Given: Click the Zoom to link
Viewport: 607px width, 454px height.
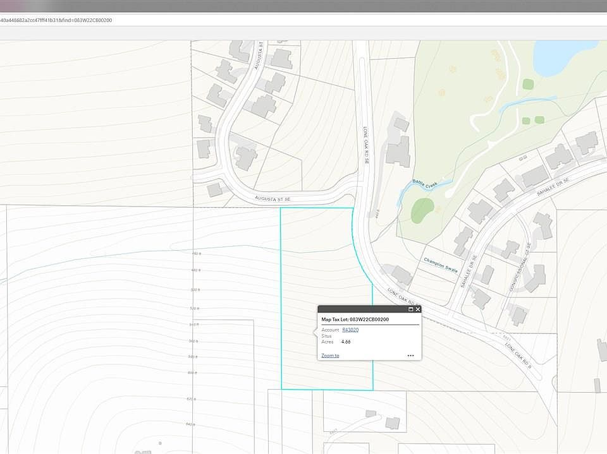Looking at the screenshot, I should [x=330, y=355].
